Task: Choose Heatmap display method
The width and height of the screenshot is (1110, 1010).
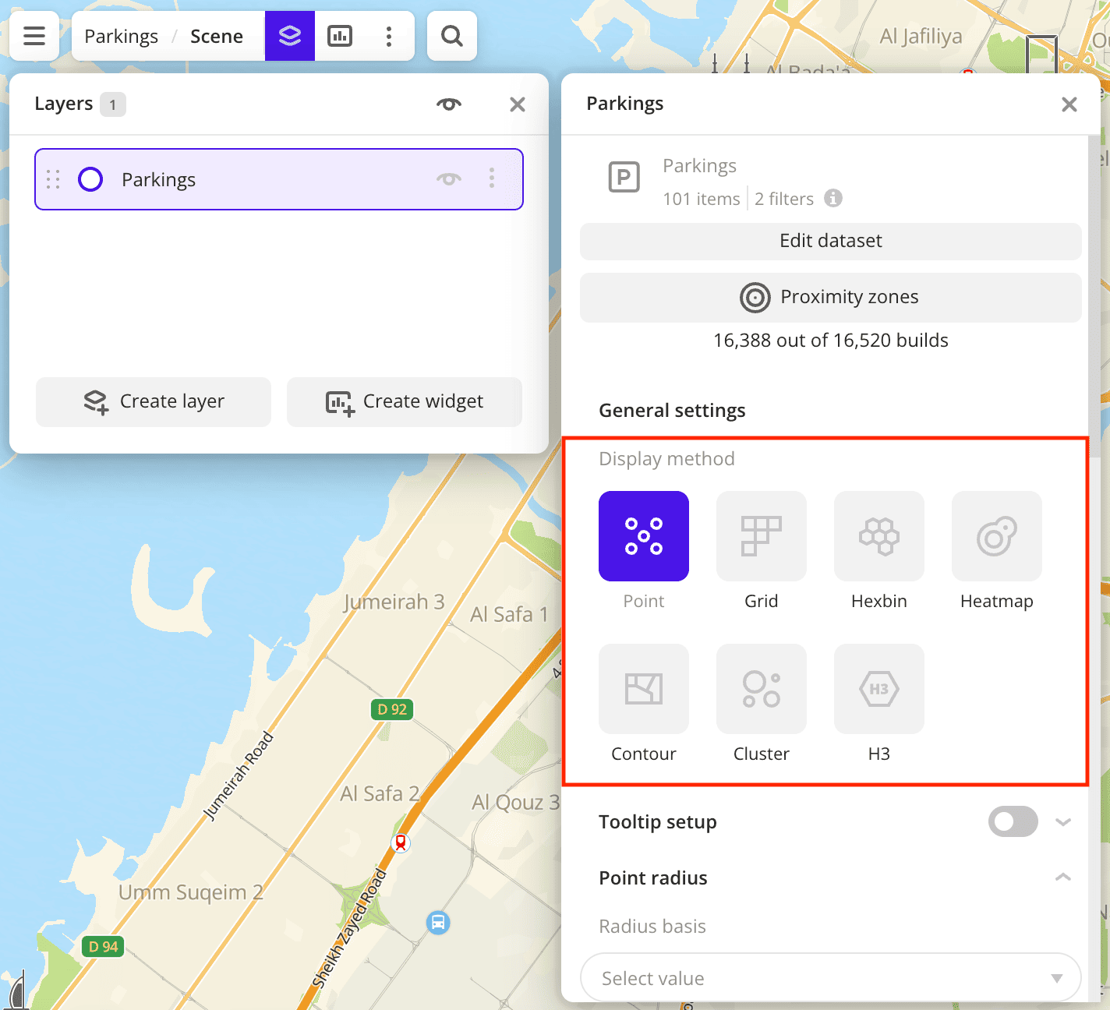Action: pos(996,536)
